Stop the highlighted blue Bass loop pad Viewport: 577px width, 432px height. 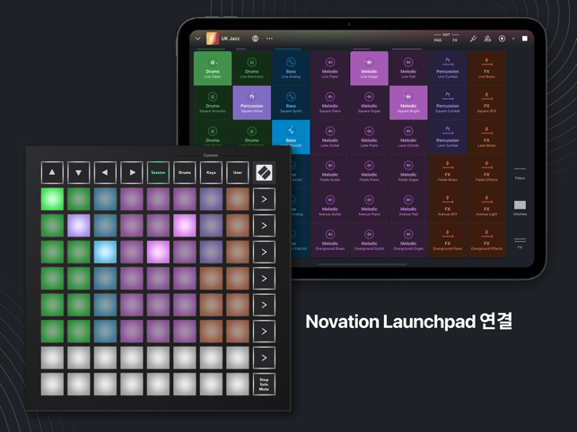pos(291,137)
